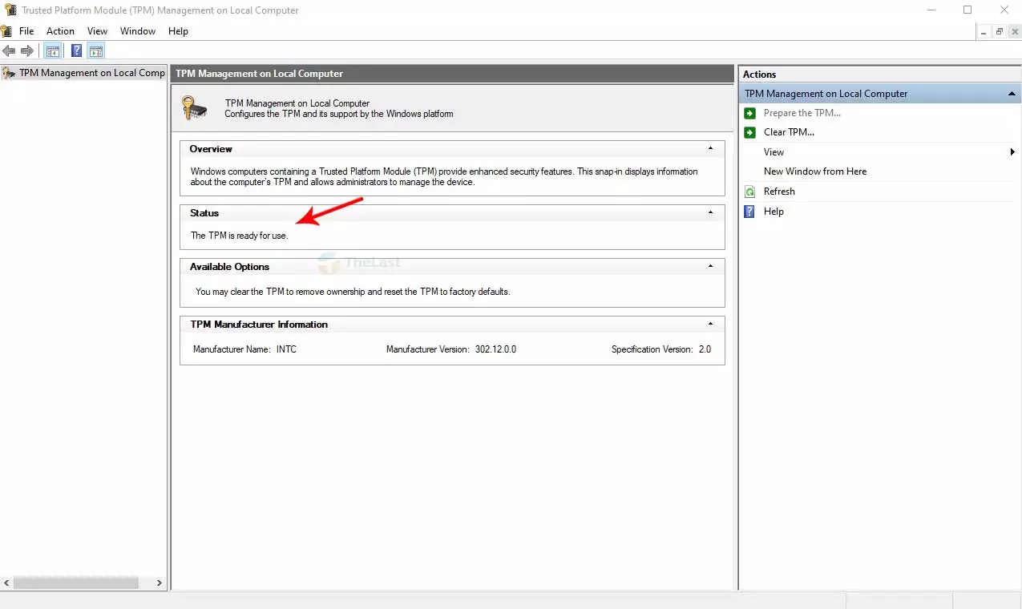This screenshot has width=1022, height=609.
Task: Click 'You may clear the TPM' description text
Action: [x=353, y=292]
